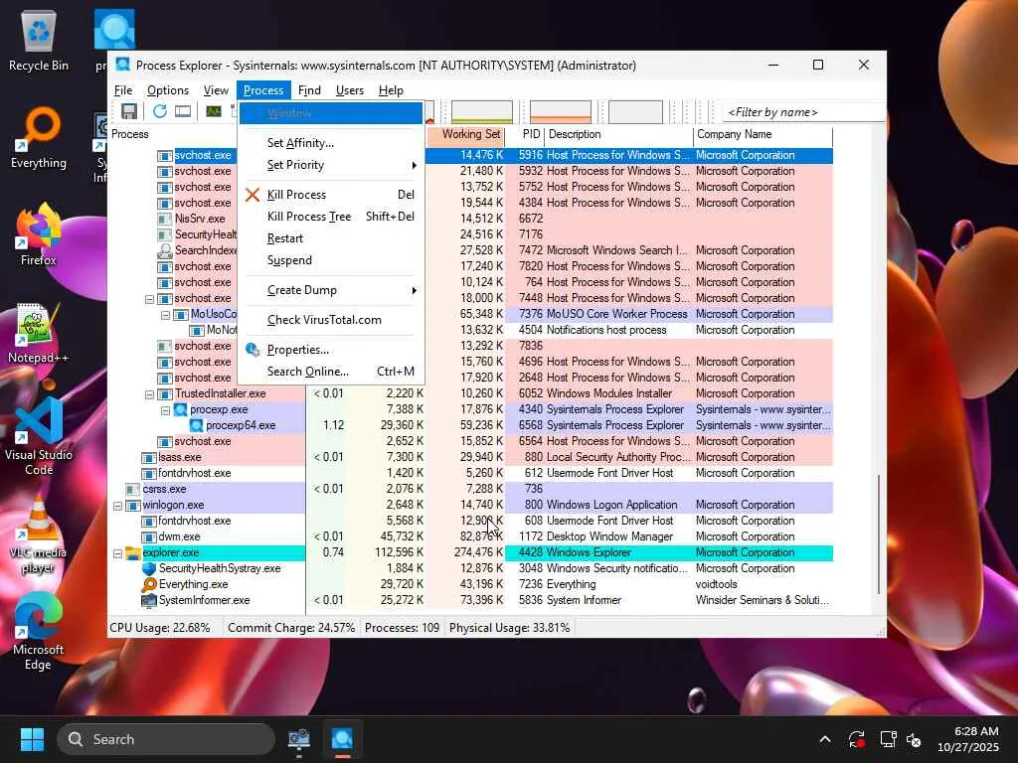Open Recycle Bin desktop icon
Screen dimensions: 1018x763
[x=39, y=41]
